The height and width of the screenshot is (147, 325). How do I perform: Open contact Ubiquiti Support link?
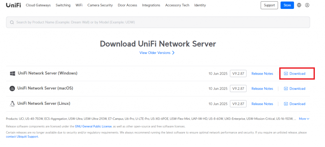[22, 137]
